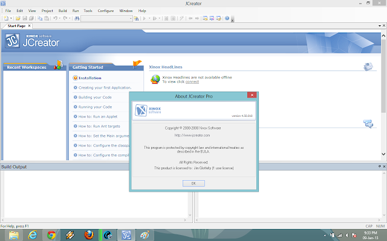Click the Navigate Forward arrow icon
The height and width of the screenshot is (241, 387).
click(x=197, y=18)
